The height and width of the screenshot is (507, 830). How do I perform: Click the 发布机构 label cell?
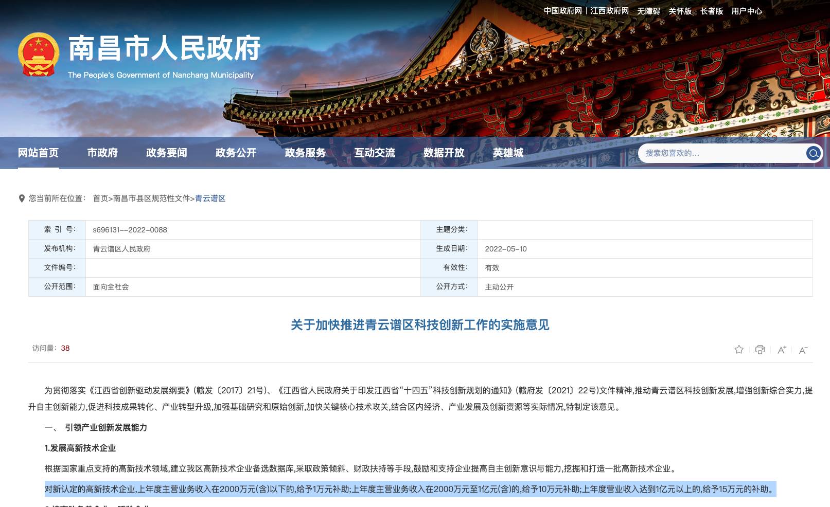pyautogui.click(x=57, y=249)
